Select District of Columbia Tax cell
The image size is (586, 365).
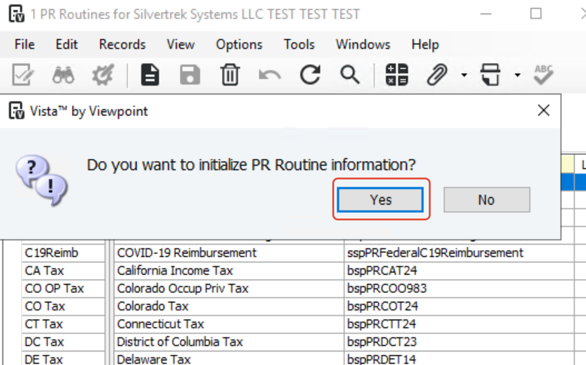point(229,342)
